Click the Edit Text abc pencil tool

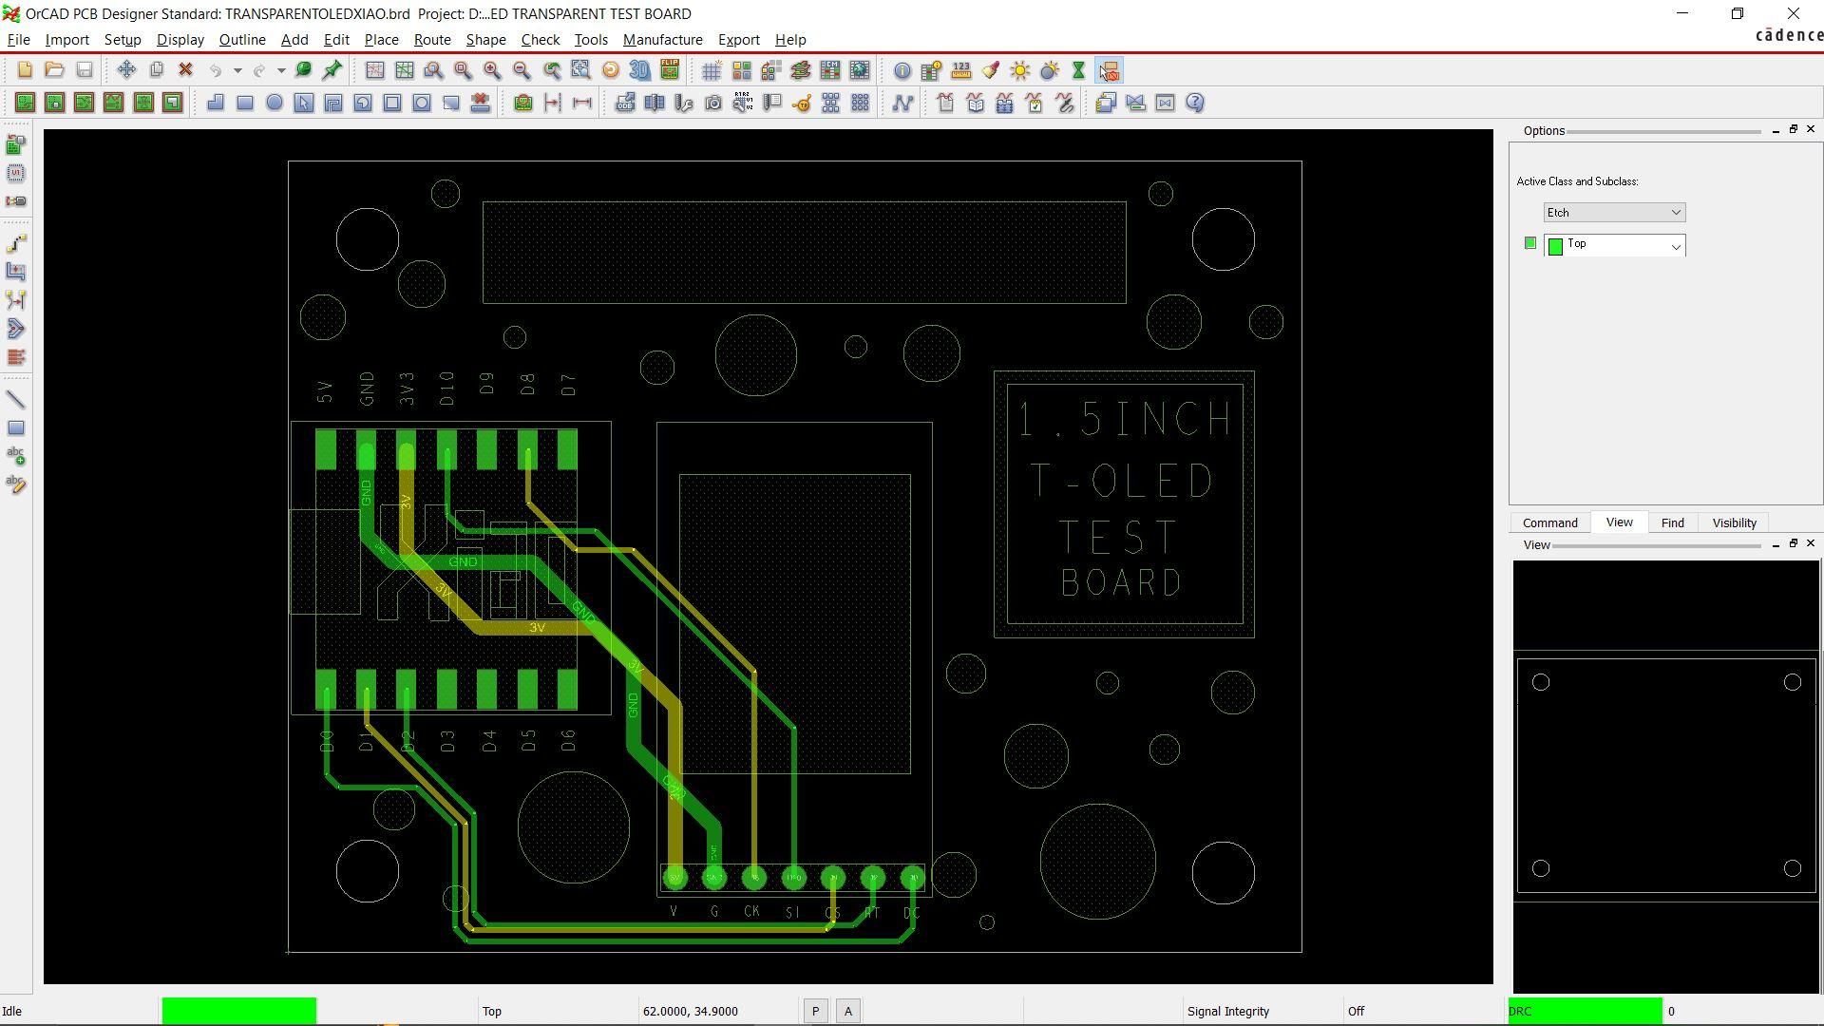pos(16,485)
